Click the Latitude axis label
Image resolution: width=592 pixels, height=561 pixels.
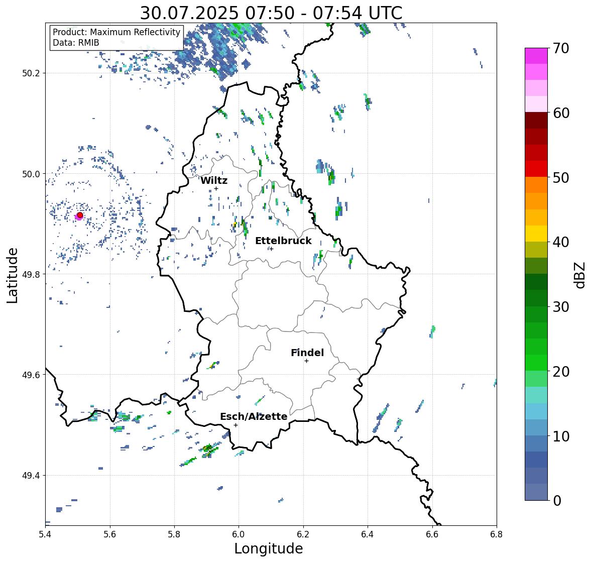(13, 276)
